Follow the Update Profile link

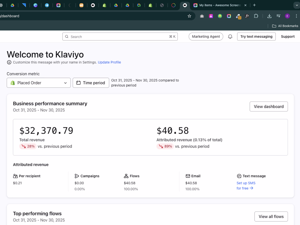pos(109,62)
